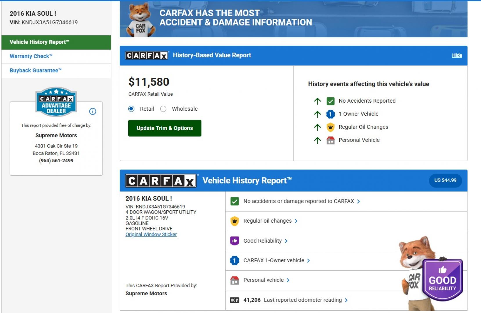
Task: Click the Car Fox Good Reliability shield
Action: click(x=442, y=279)
